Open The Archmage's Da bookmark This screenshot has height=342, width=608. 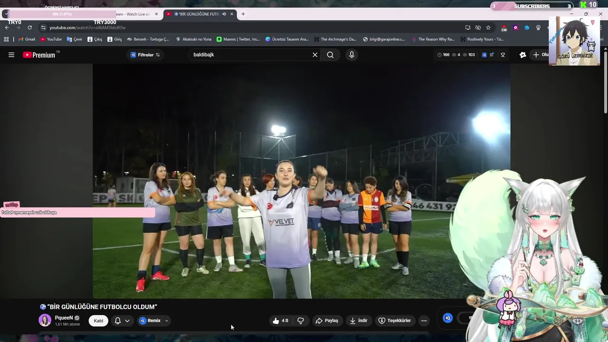(x=335, y=39)
